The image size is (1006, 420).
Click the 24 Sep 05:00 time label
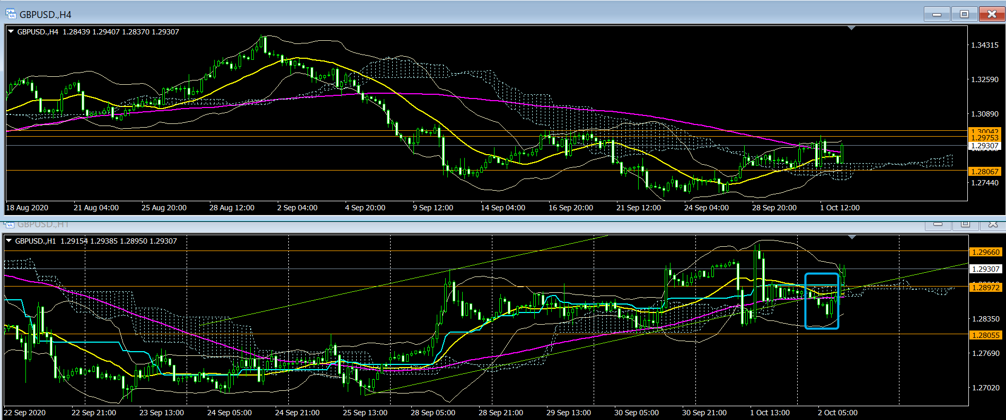coord(230,413)
